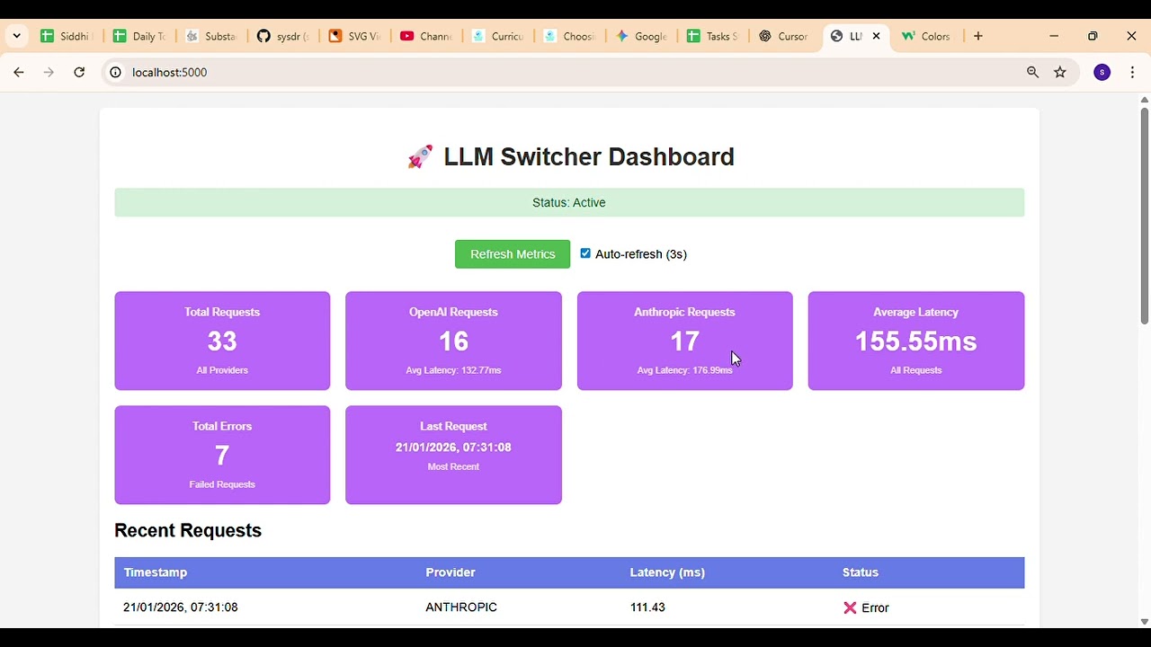Click the Refresh Metrics button
Screen dimensions: 1151x647
513,254
